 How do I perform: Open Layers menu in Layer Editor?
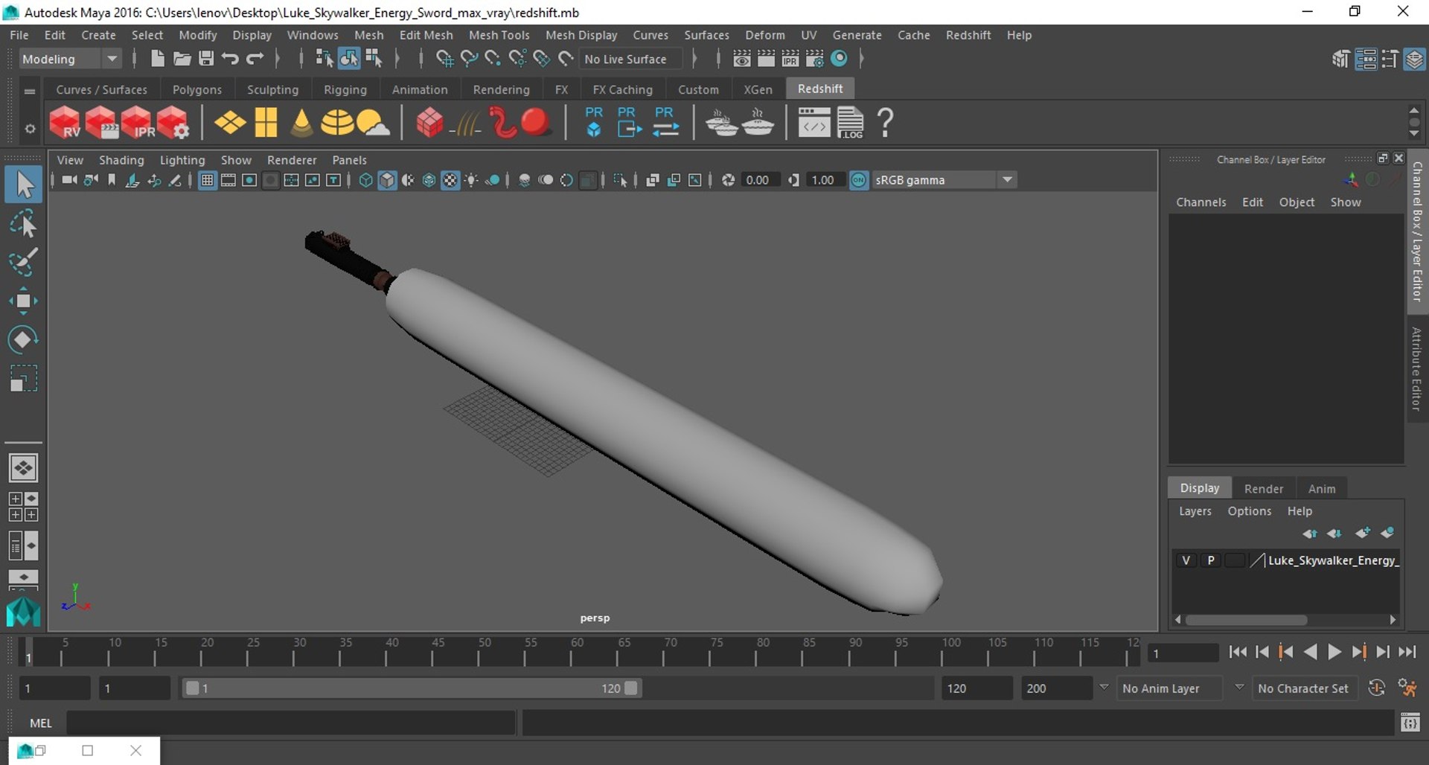(x=1195, y=511)
